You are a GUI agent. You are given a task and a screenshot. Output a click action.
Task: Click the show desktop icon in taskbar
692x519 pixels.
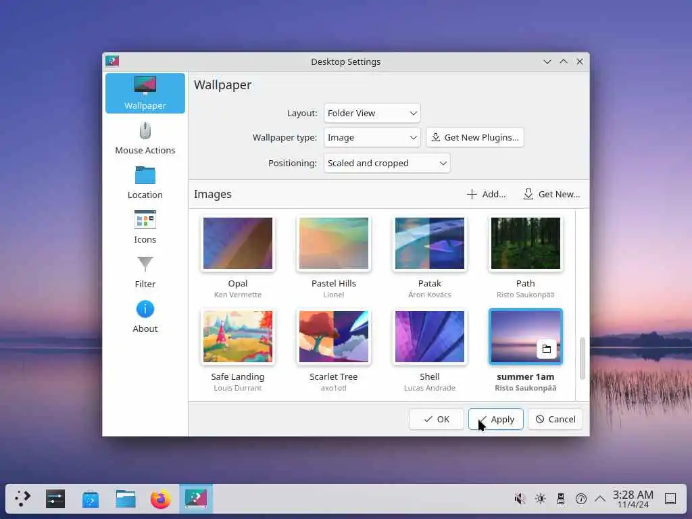[670, 499]
